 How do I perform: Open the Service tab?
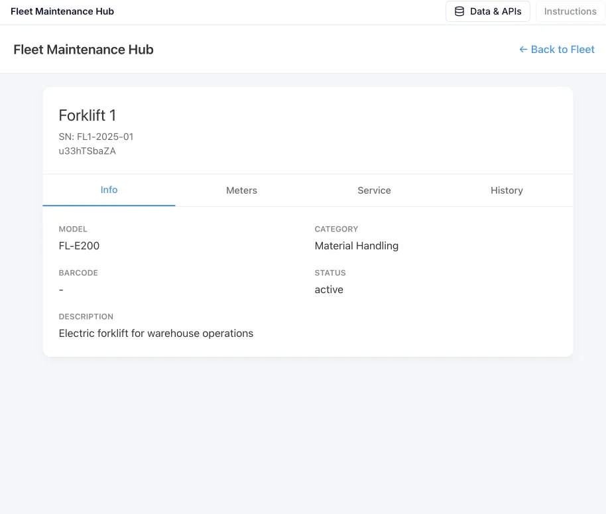[374, 190]
